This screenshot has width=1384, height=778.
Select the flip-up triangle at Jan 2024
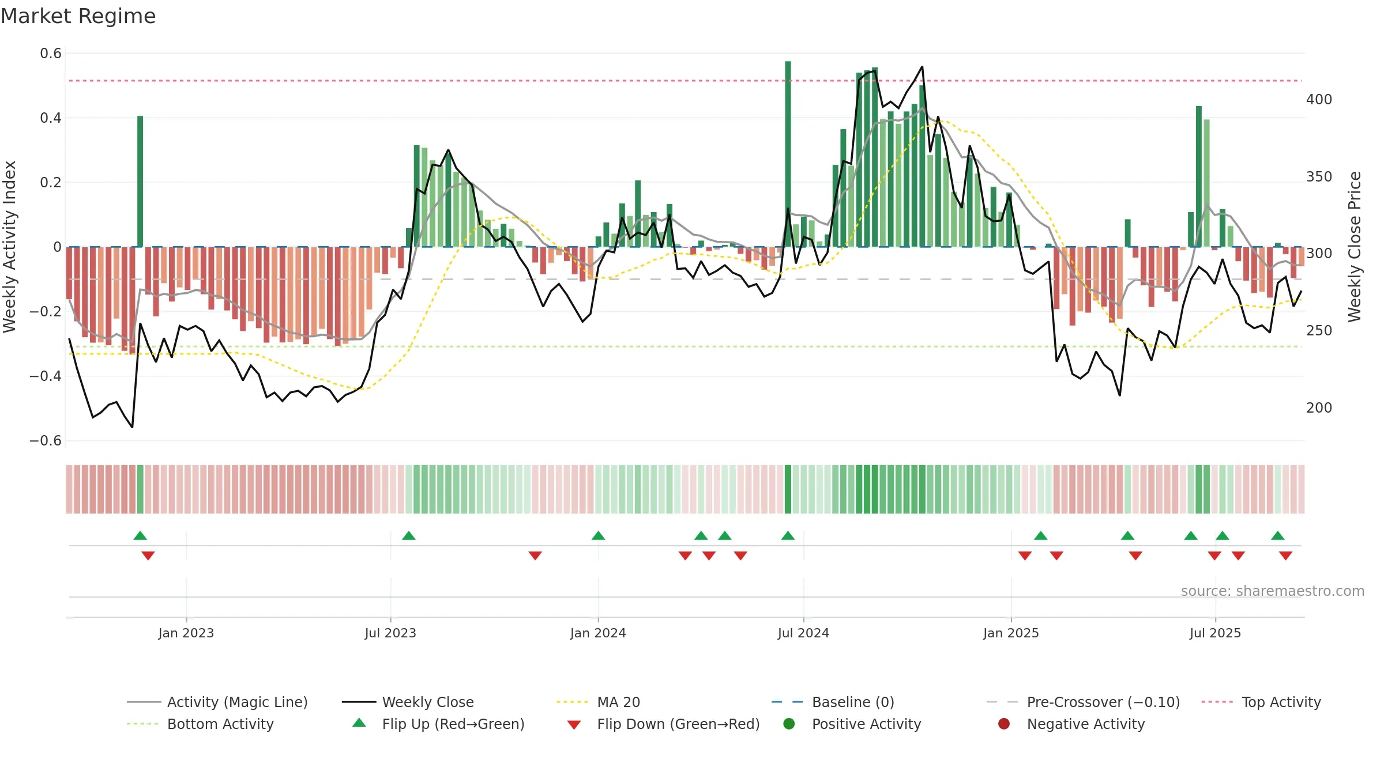click(598, 536)
